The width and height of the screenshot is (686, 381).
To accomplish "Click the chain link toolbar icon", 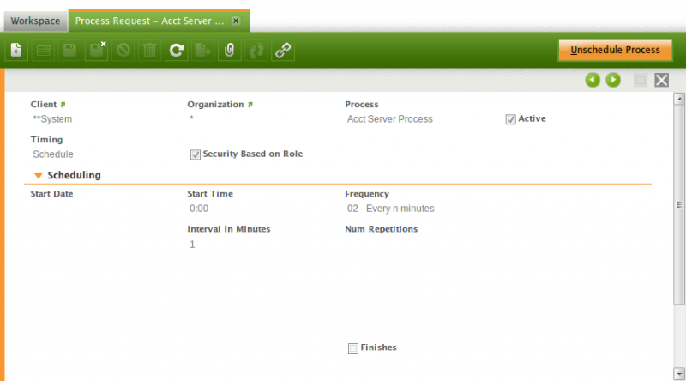I will pos(282,51).
